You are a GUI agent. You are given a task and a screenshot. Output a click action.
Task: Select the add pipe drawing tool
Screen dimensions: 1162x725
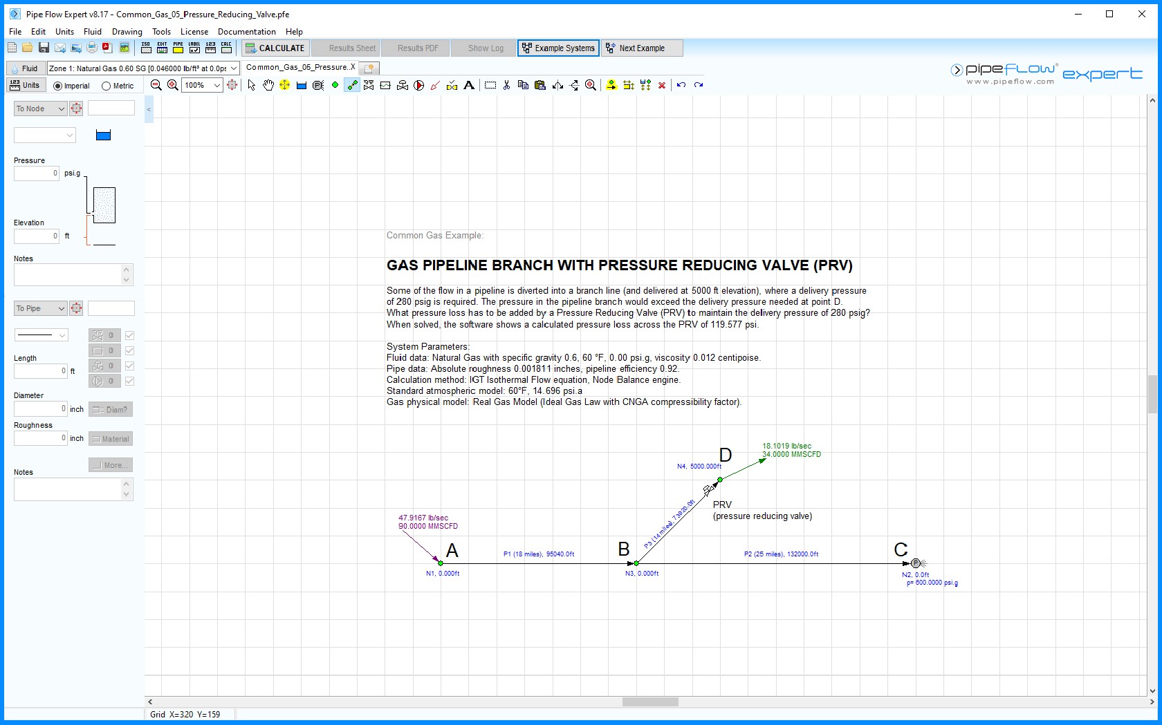352,85
